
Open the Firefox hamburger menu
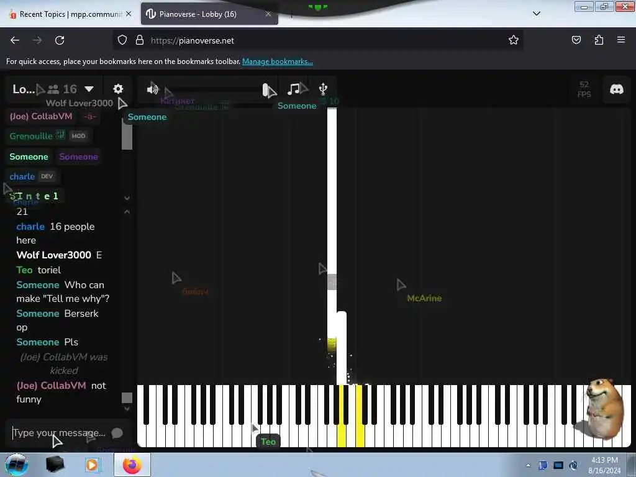point(621,40)
